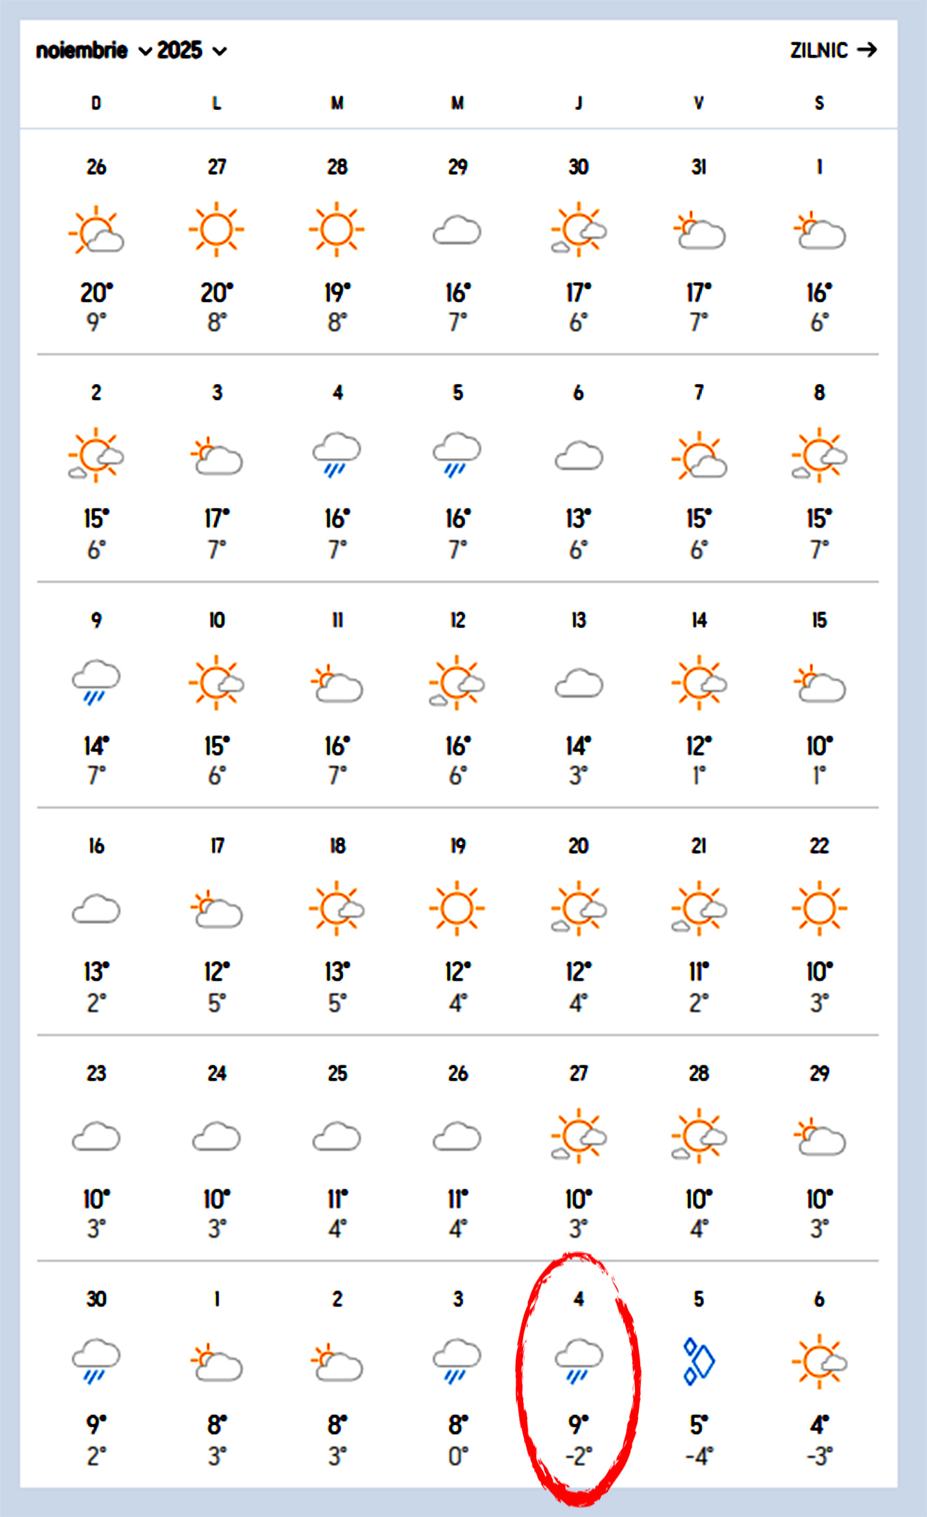Select the cloudy icon on October 29
The width and height of the screenshot is (927, 1517).
tap(457, 231)
